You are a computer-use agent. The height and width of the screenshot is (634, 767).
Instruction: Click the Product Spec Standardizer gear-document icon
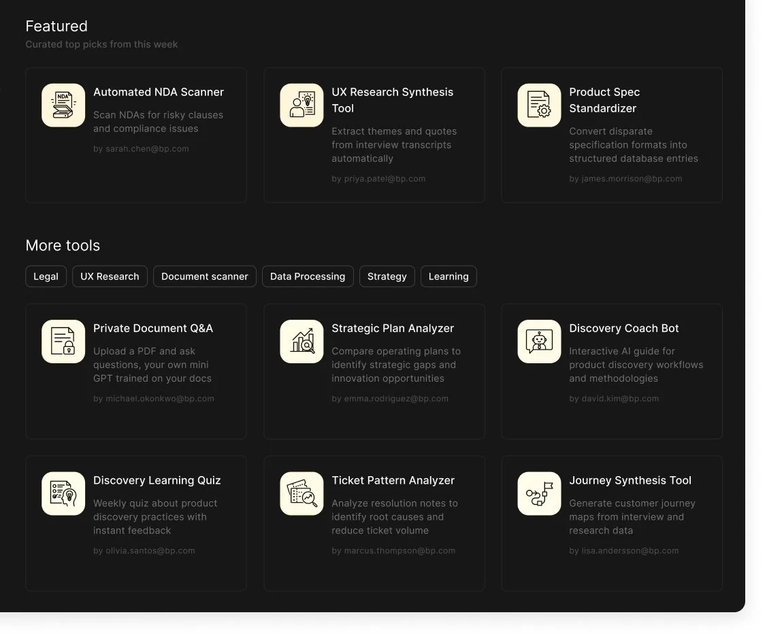click(538, 105)
